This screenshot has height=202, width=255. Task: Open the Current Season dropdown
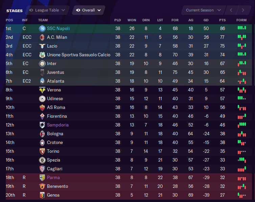point(204,10)
